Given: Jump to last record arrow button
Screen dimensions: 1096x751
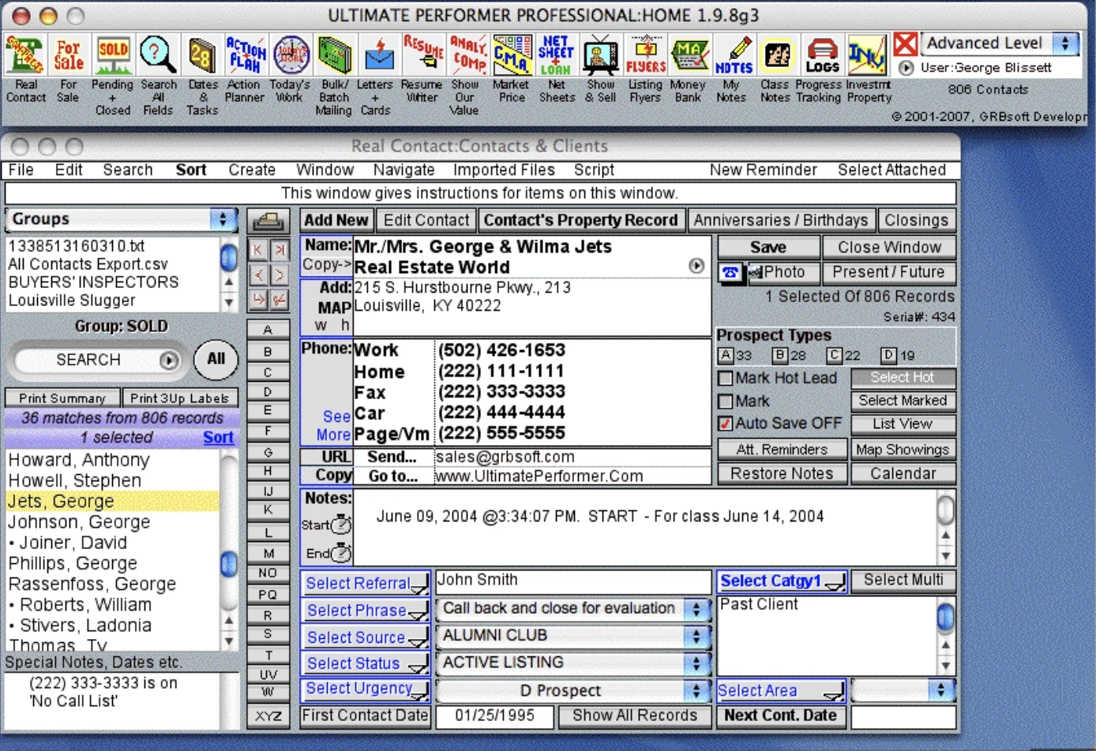Looking at the screenshot, I should tap(279, 251).
